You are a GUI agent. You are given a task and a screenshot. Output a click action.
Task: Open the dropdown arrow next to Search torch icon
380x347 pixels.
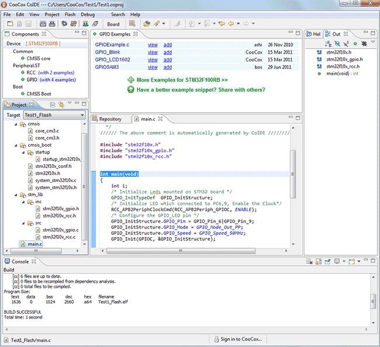click(x=164, y=23)
